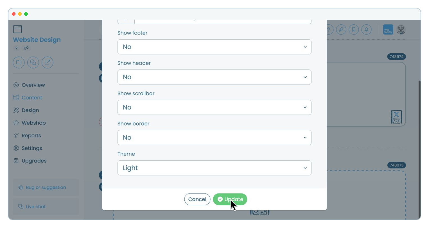Screen dimensions: 429x228
Task: Click the help question mark icon
Action: pos(329,29)
